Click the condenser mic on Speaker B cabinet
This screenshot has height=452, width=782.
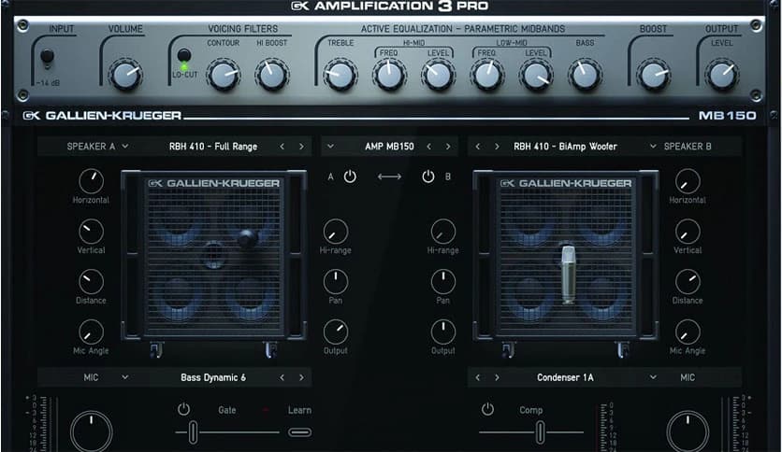pos(568,275)
